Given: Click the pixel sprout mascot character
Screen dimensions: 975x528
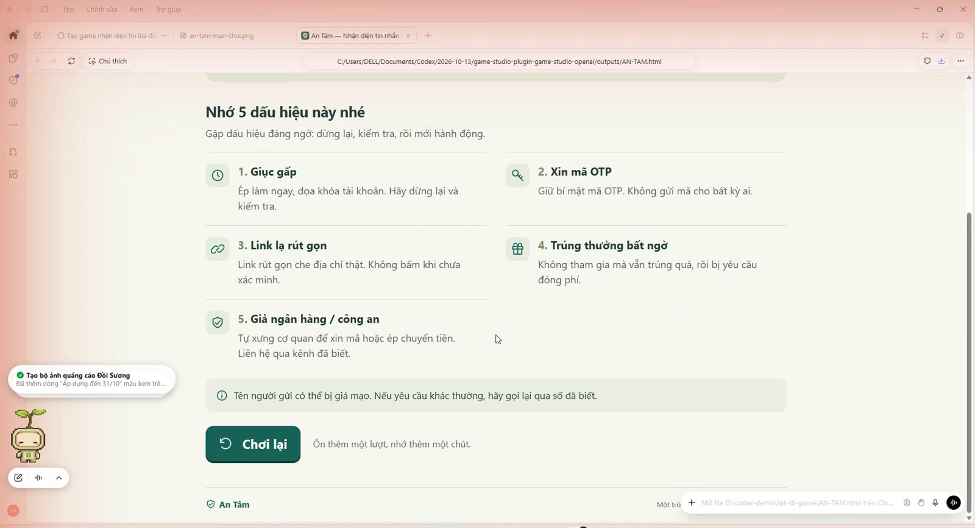Looking at the screenshot, I should point(29,436).
